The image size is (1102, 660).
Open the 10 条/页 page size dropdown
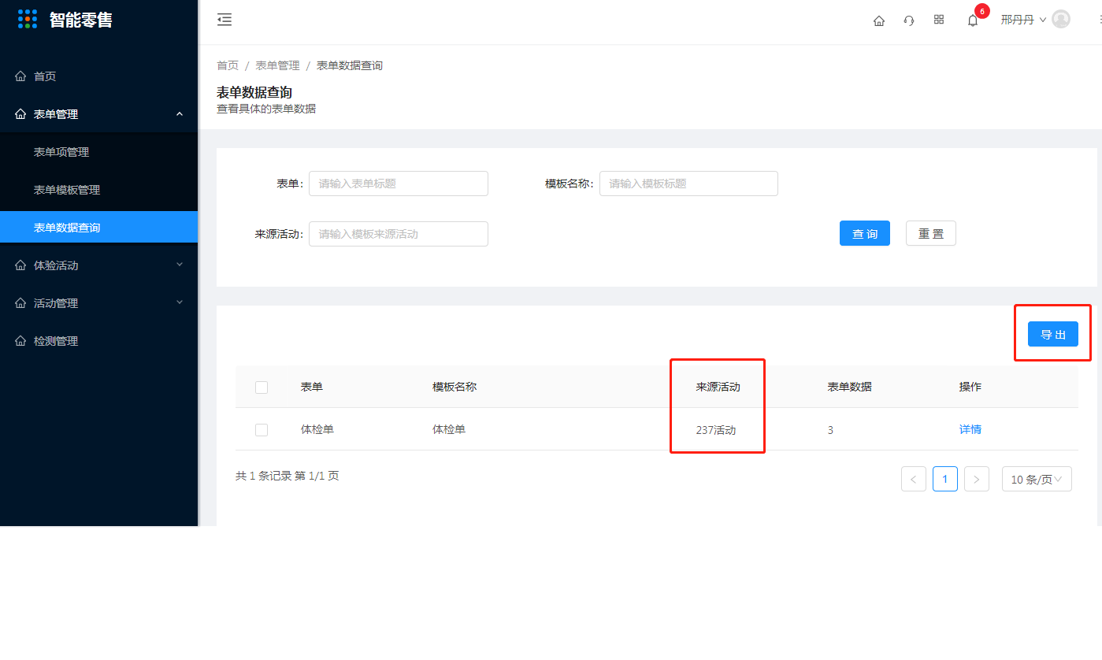(1037, 479)
